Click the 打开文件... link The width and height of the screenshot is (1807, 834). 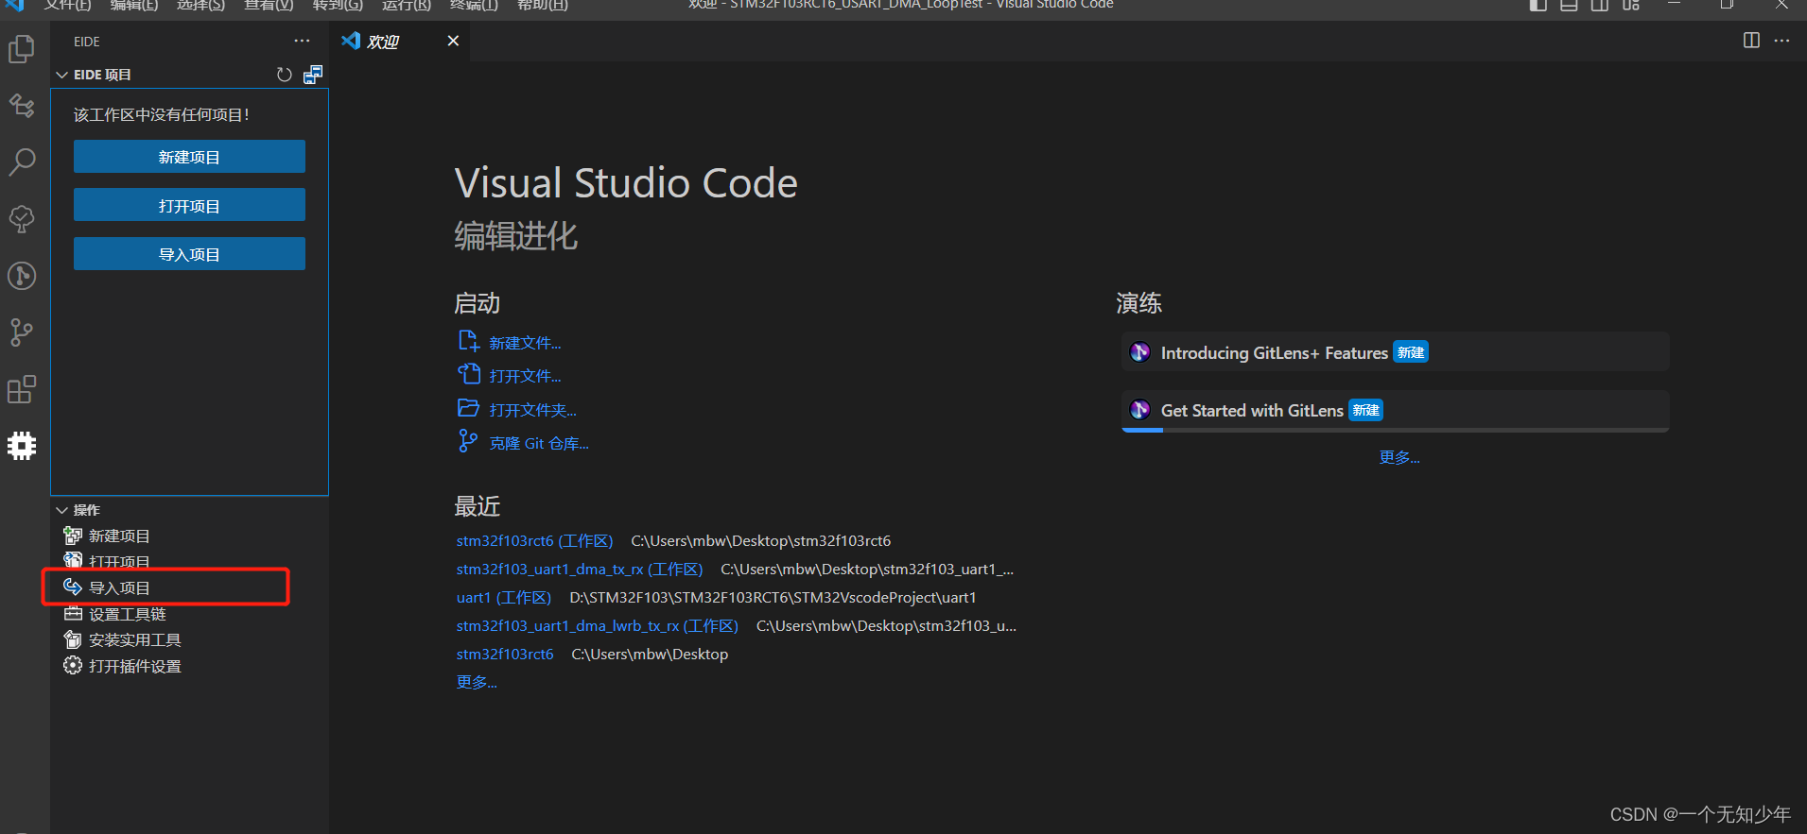tap(525, 376)
